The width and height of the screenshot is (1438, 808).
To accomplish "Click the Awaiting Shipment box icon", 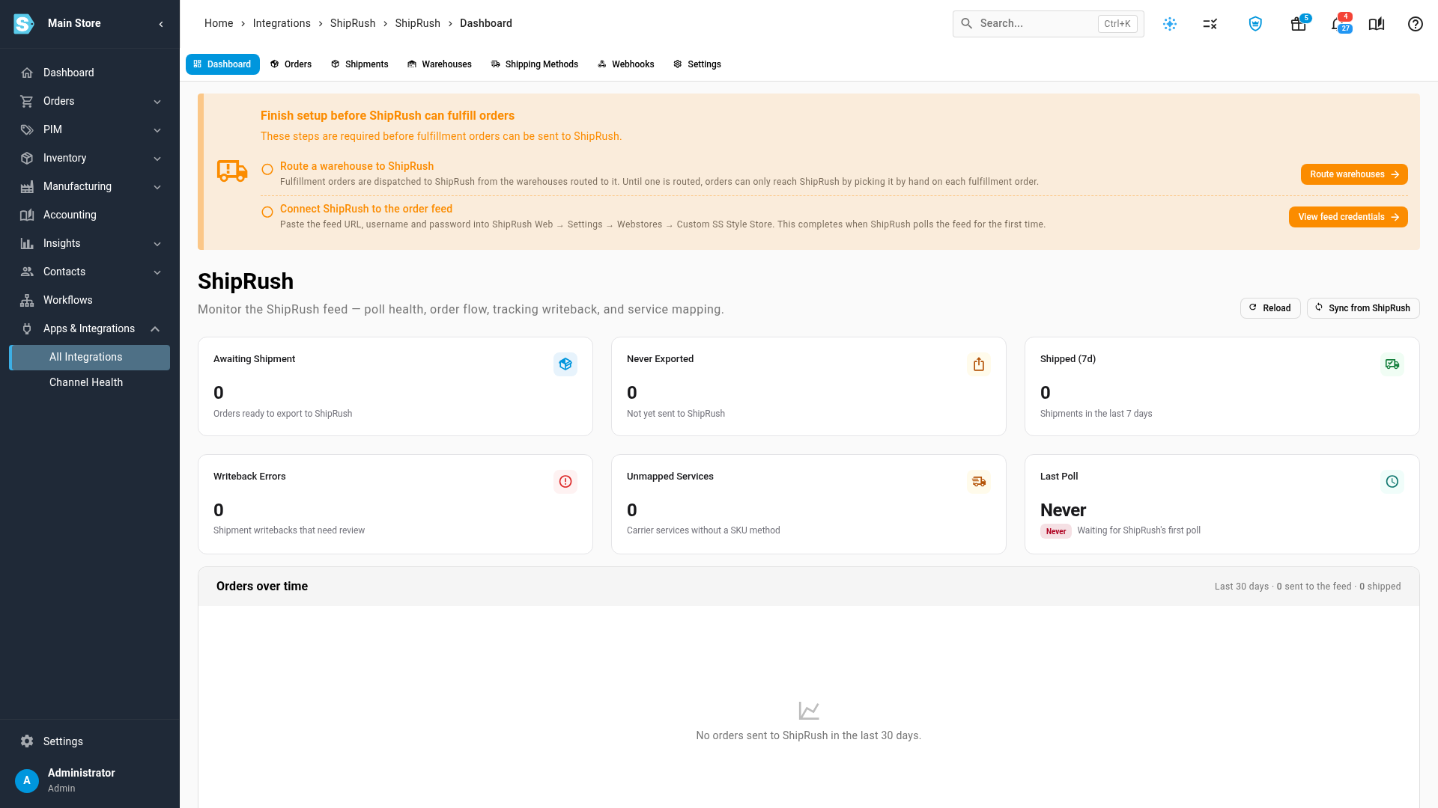I will click(x=565, y=364).
